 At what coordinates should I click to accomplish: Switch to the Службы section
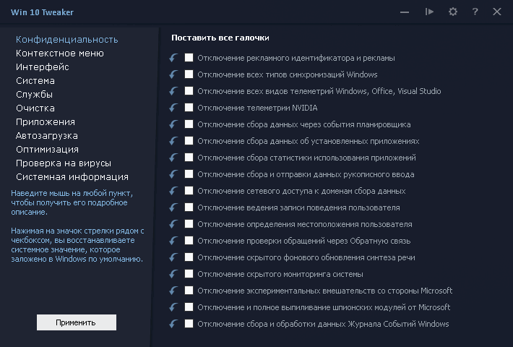tap(34, 94)
